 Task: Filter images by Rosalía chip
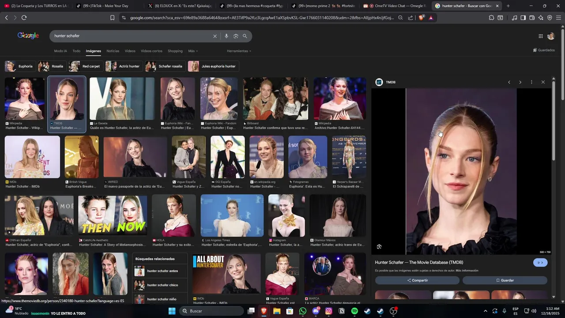pos(52,66)
